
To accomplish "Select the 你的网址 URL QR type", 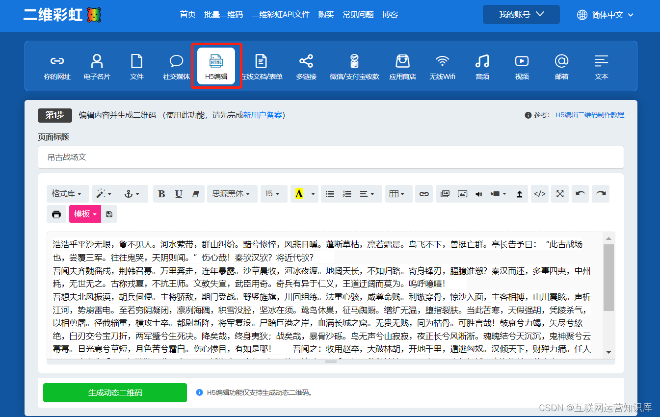I will [x=57, y=67].
